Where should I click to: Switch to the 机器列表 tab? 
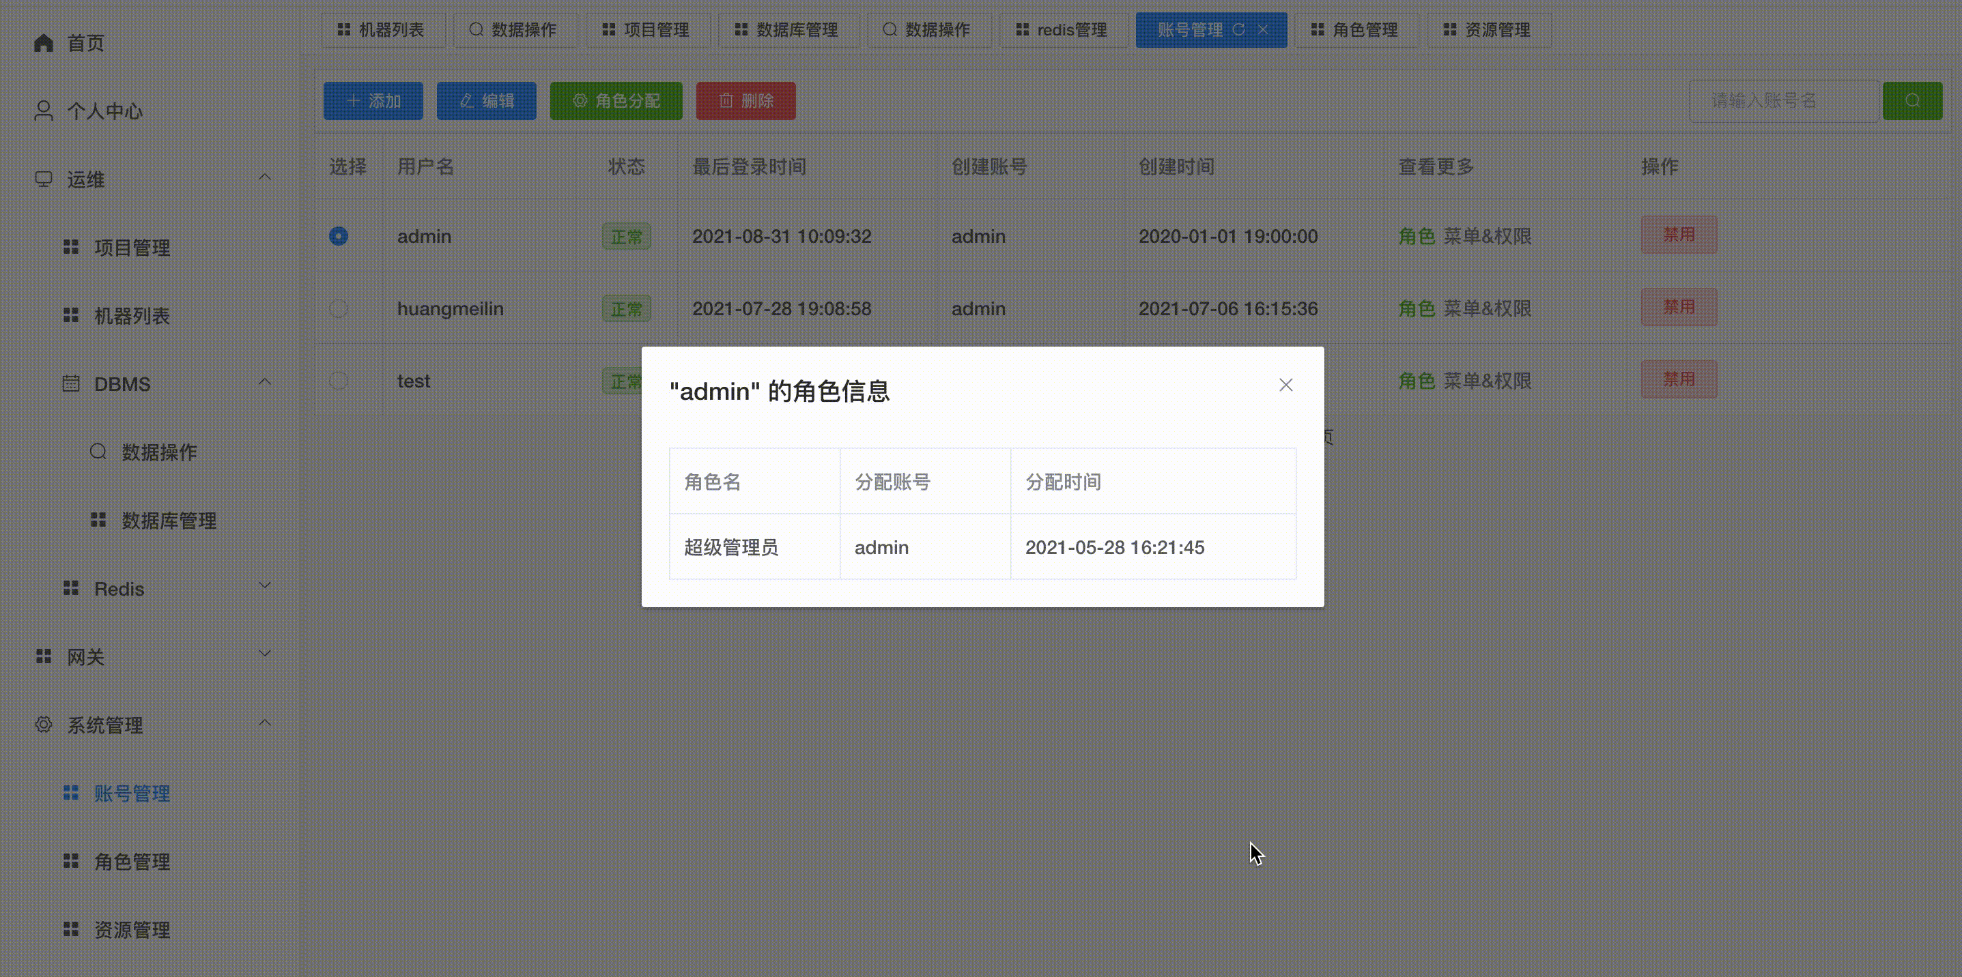coord(383,29)
